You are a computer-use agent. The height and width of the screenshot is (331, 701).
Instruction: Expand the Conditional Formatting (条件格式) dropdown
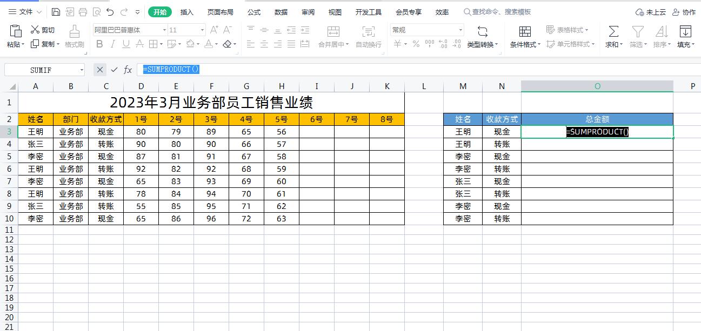click(x=539, y=45)
